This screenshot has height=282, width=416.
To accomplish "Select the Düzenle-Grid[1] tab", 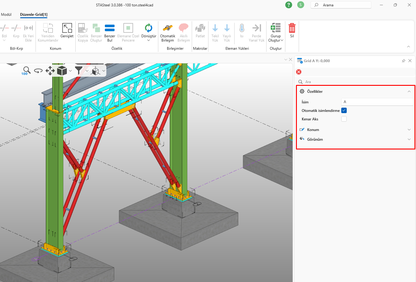I will pyautogui.click(x=34, y=15).
